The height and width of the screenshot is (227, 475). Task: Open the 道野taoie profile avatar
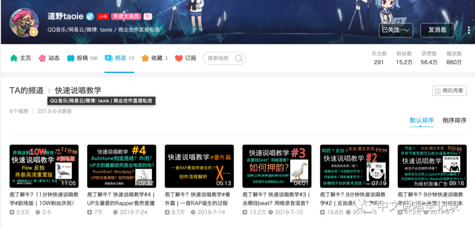tap(24, 22)
